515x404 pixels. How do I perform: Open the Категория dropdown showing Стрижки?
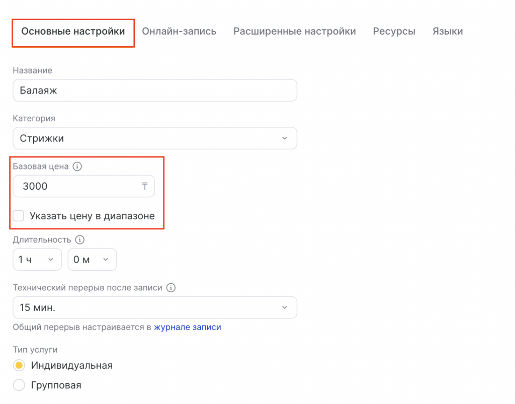click(x=155, y=138)
